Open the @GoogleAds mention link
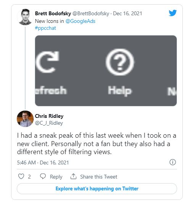 (80, 21)
